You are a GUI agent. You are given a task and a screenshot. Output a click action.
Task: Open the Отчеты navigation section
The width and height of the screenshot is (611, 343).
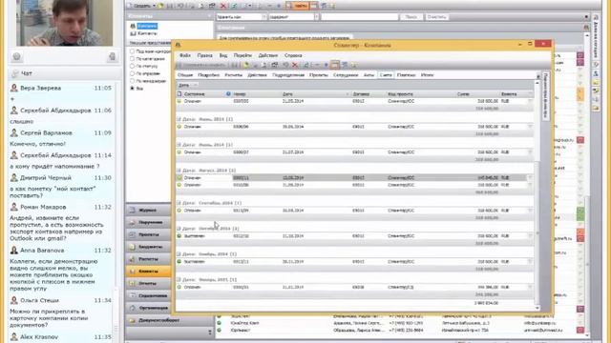coord(149,283)
